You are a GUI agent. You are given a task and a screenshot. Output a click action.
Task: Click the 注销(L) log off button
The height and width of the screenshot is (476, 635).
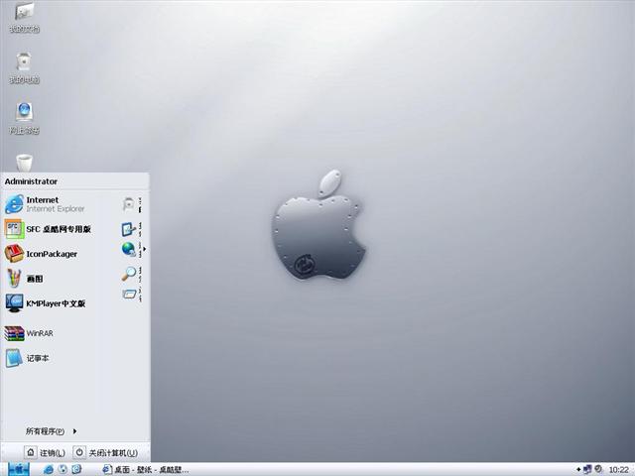coord(45,452)
